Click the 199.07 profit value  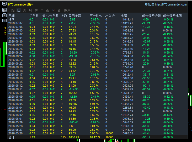pos(73,104)
